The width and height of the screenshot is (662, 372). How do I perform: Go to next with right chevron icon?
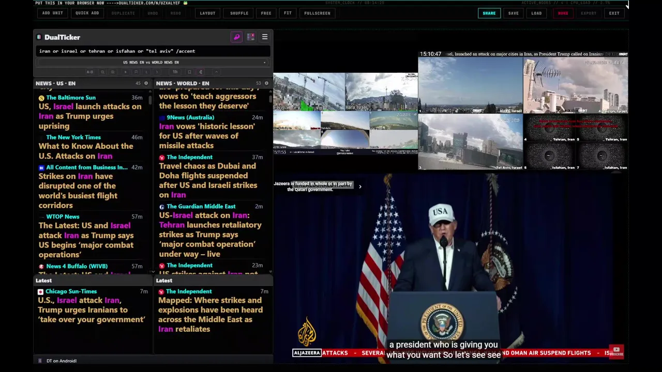157,72
